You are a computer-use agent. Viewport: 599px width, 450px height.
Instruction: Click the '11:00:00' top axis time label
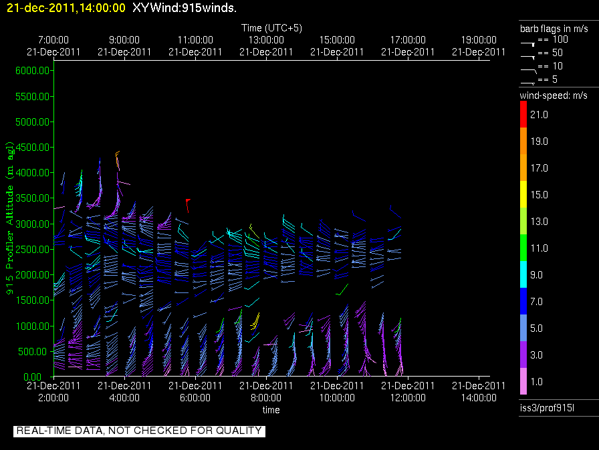195,39
